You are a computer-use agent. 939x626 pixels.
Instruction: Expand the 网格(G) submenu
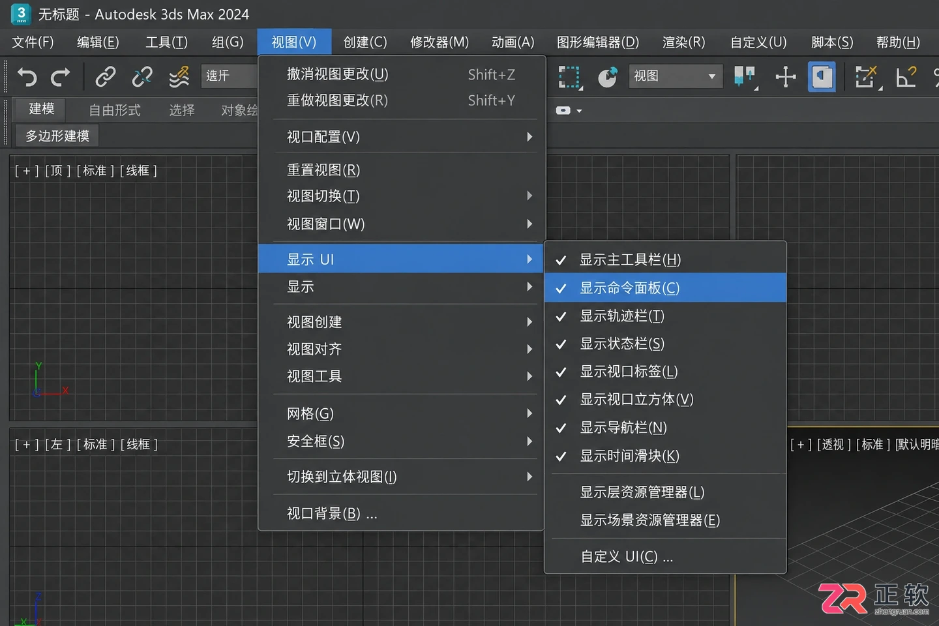coord(401,413)
